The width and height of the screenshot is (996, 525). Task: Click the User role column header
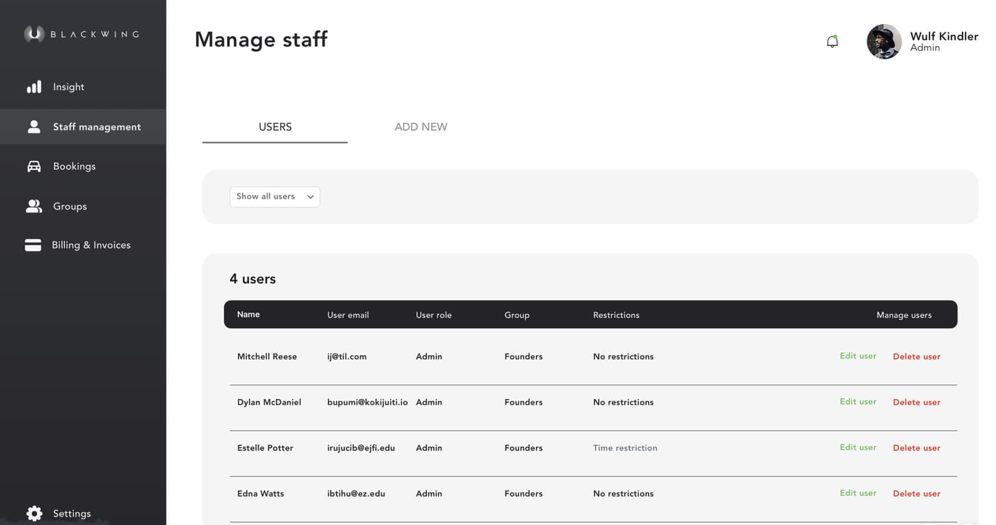tap(434, 315)
